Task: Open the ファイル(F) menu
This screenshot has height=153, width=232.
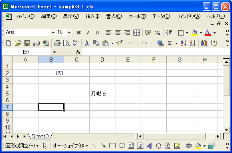Action: (x=24, y=16)
